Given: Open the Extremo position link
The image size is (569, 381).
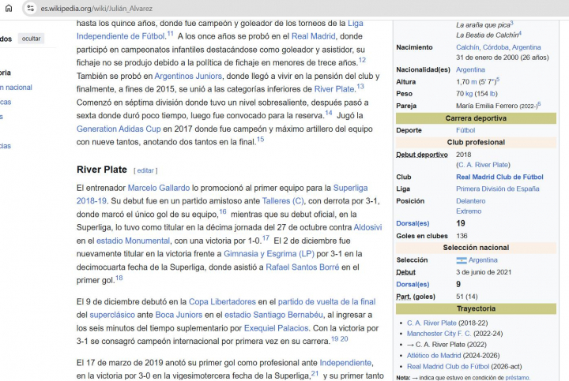Looking at the screenshot, I should tap(469, 211).
